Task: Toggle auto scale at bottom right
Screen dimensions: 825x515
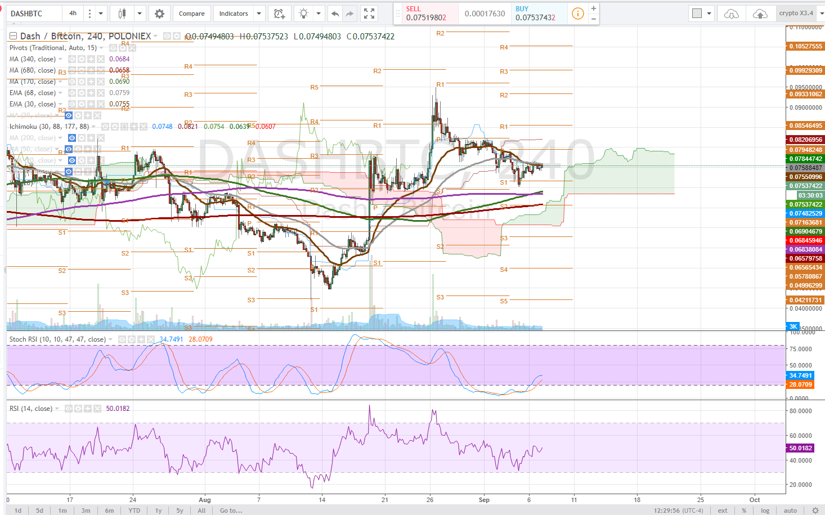Action: (x=790, y=510)
